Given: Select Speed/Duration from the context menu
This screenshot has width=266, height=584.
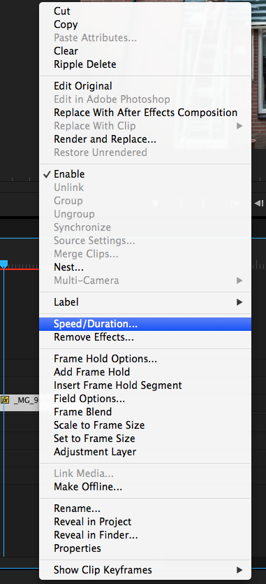Looking at the screenshot, I should [145, 324].
